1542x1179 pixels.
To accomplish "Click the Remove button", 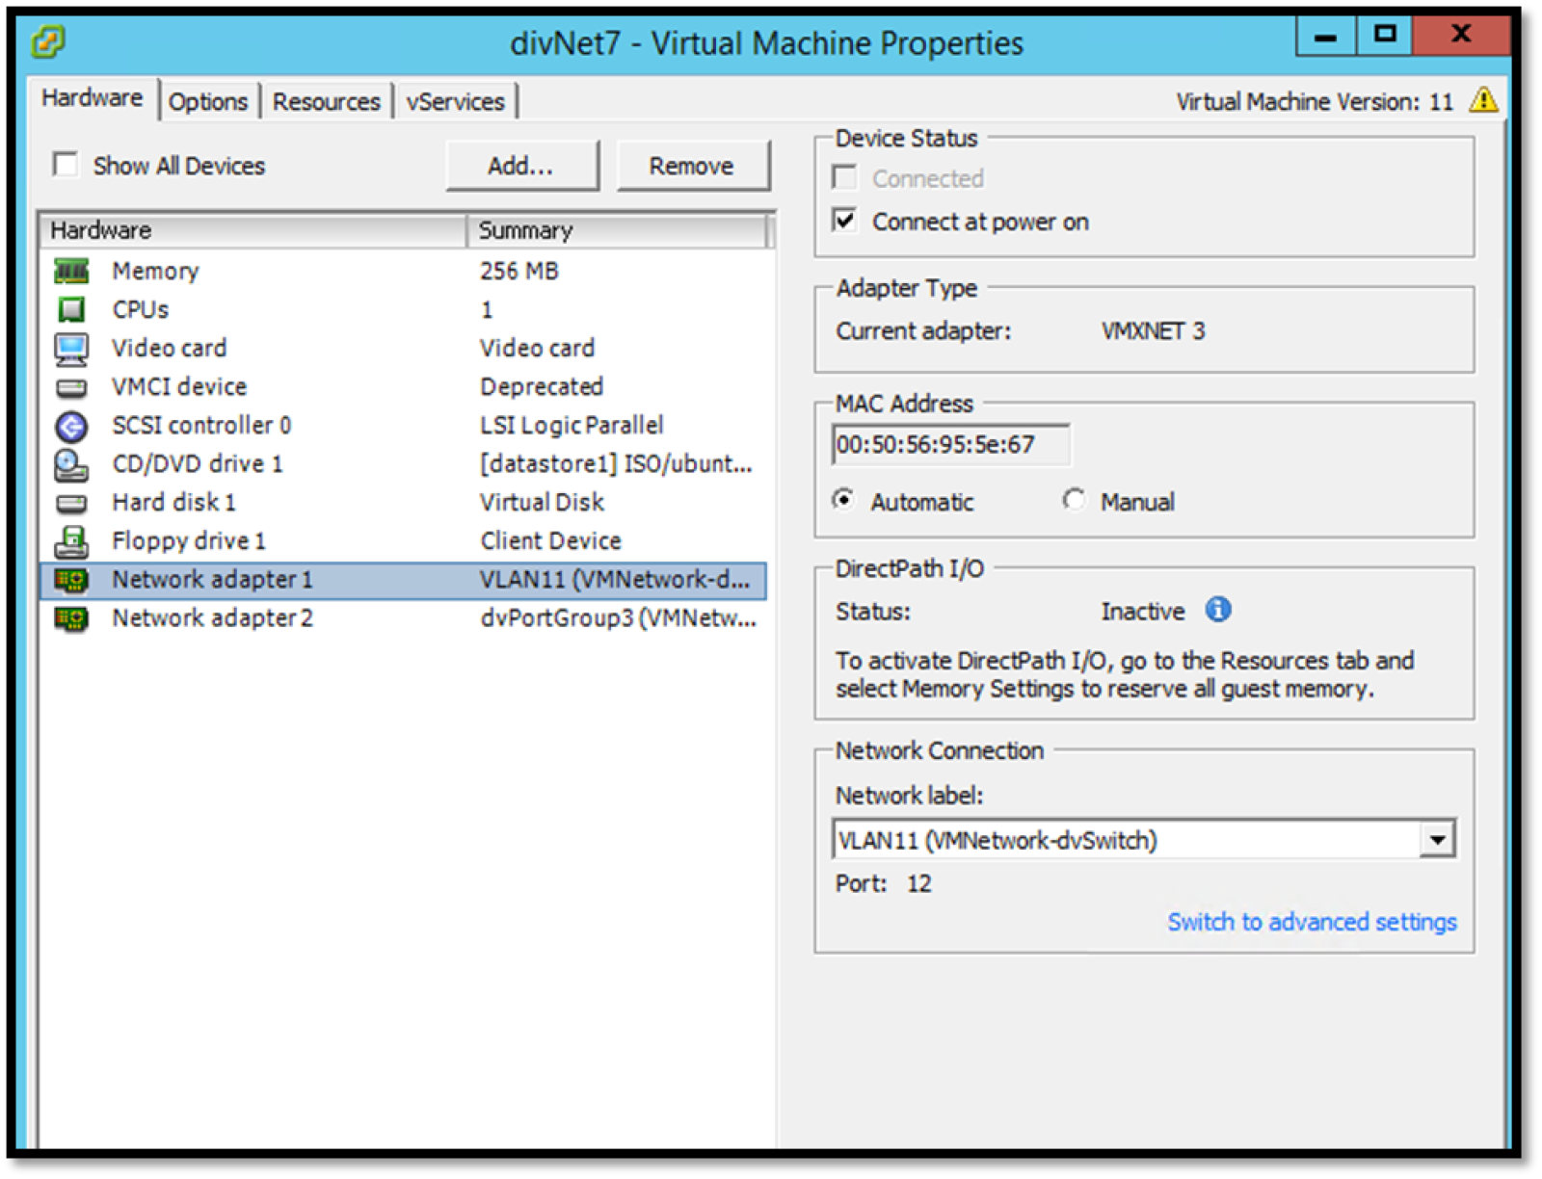I will click(692, 165).
